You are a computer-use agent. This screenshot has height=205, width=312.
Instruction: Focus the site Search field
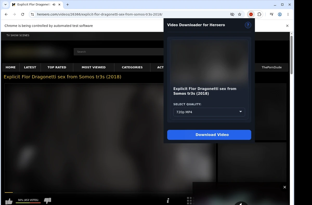tap(119, 52)
